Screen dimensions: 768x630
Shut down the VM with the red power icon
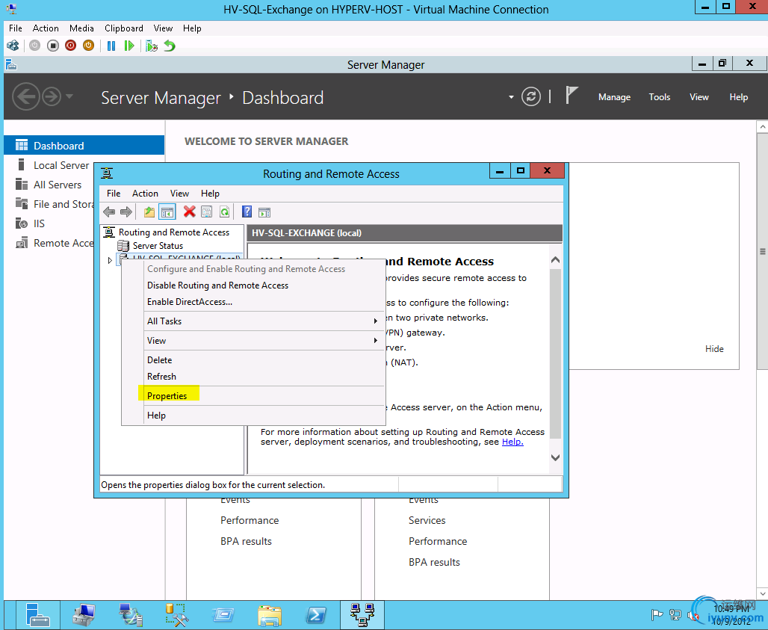[70, 46]
